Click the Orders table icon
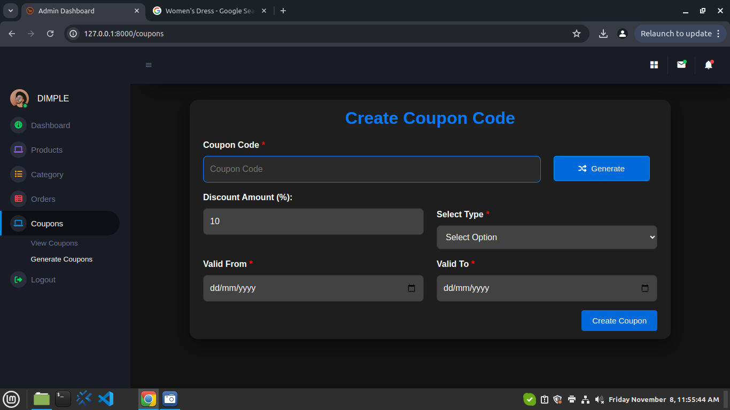 pyautogui.click(x=18, y=199)
